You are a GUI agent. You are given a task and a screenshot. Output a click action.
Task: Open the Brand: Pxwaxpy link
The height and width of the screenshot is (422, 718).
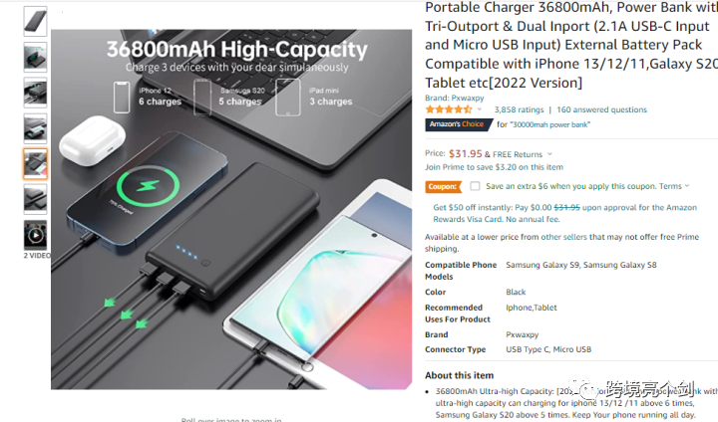[455, 98]
